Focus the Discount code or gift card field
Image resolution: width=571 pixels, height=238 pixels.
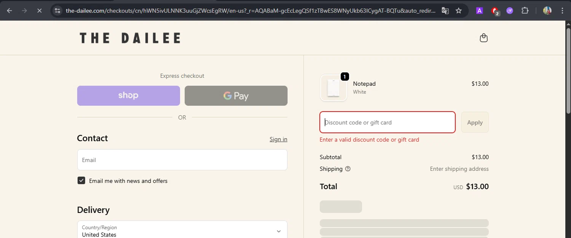click(x=388, y=122)
